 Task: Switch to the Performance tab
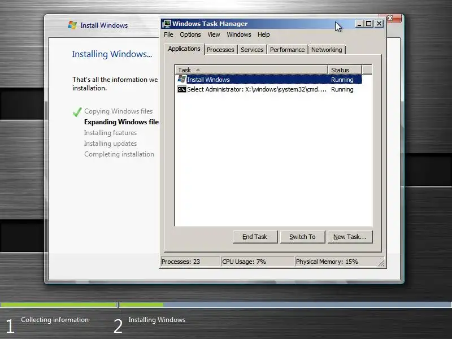(x=287, y=50)
